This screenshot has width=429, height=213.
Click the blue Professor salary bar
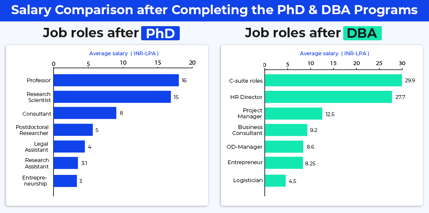coord(116,80)
